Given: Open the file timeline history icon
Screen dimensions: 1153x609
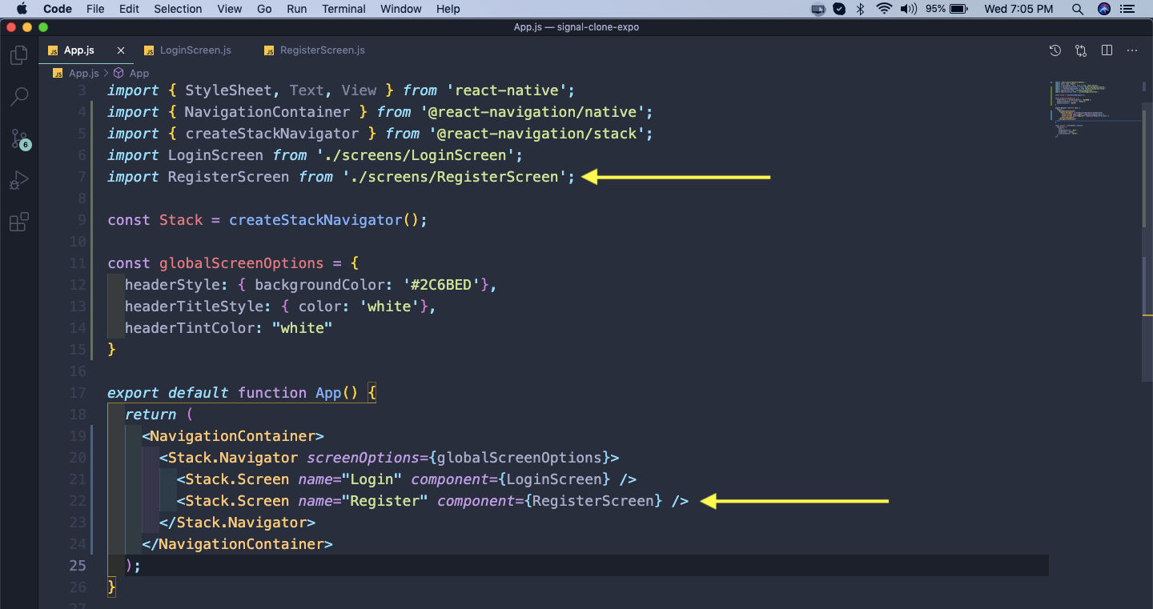Looking at the screenshot, I should point(1055,50).
